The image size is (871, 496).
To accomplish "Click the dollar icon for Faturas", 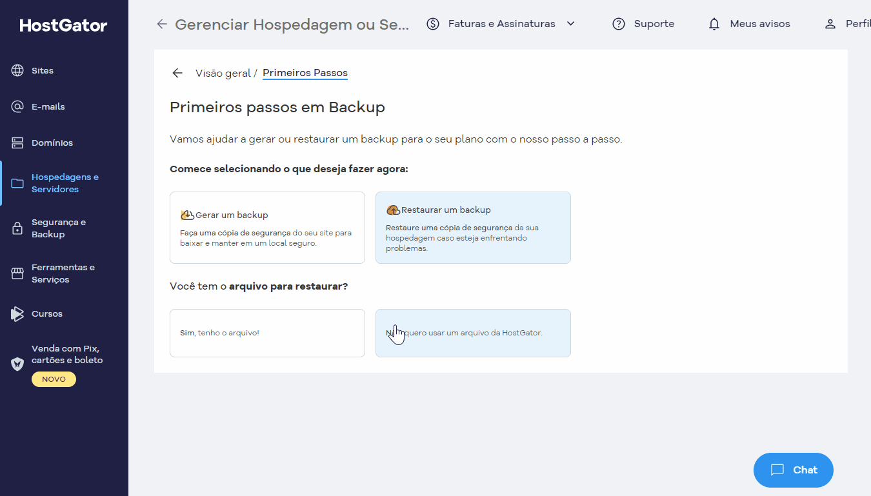I will tap(433, 24).
